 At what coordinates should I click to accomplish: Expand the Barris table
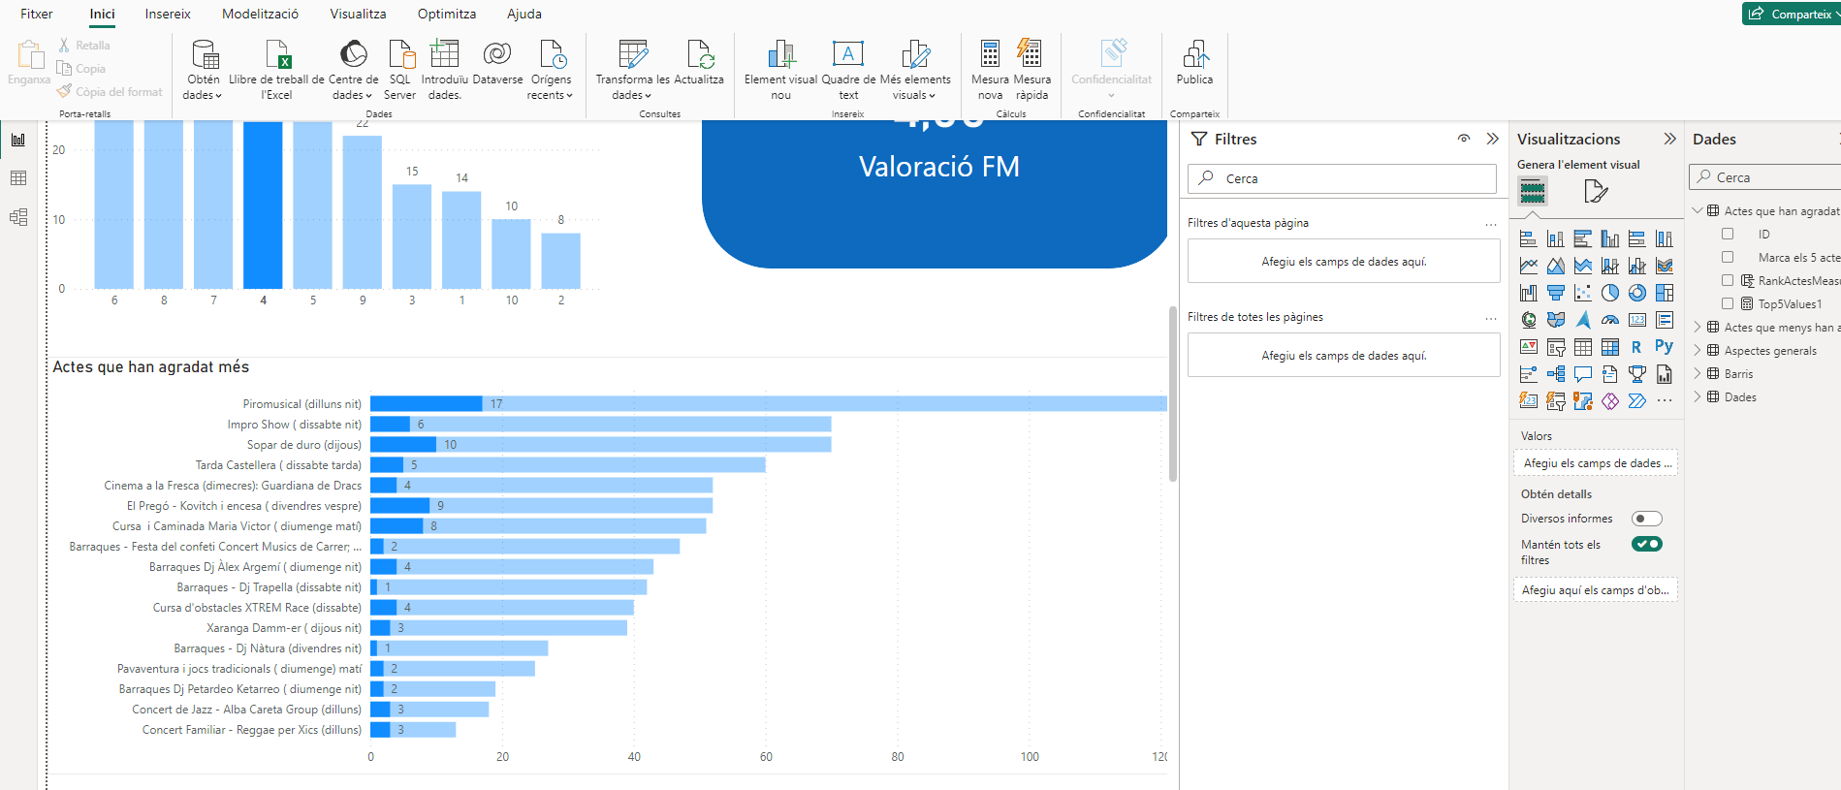point(1698,373)
